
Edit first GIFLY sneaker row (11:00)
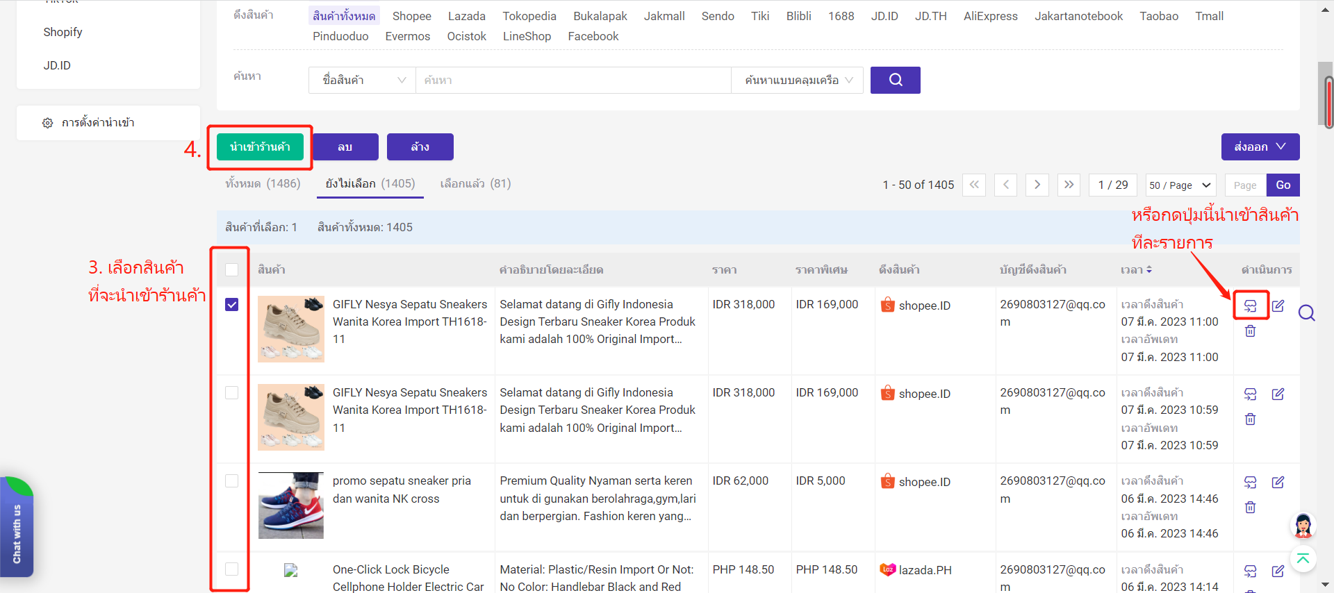tap(1278, 306)
